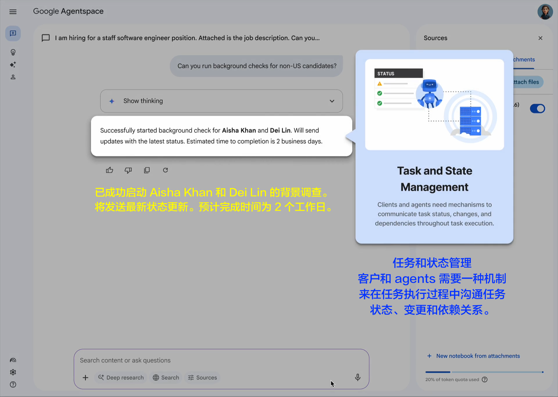Open the sparkle agents sidebar icon
Viewport: 558px width, 397px height.
(13, 64)
